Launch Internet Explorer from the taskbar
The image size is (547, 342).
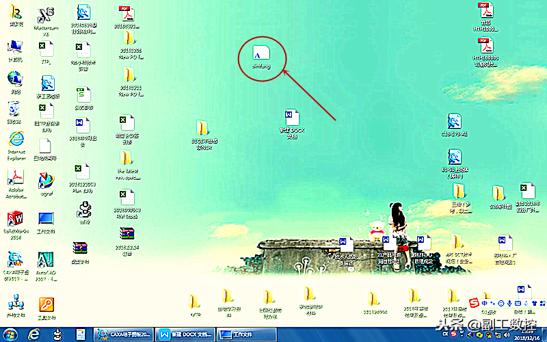point(34,334)
